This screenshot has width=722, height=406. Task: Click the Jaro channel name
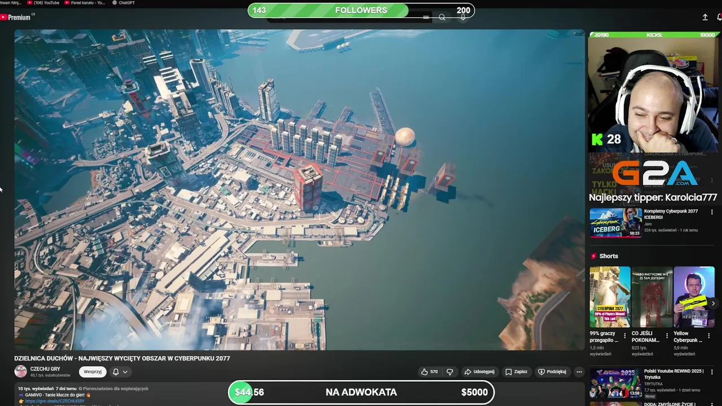click(648, 224)
